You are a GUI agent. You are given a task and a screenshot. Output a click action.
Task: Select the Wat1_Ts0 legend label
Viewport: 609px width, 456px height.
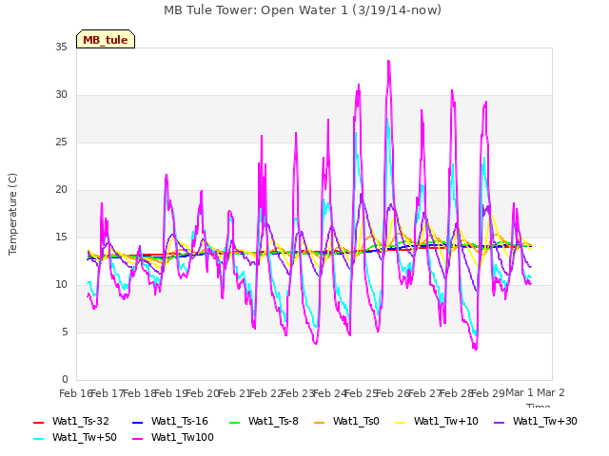(356, 422)
